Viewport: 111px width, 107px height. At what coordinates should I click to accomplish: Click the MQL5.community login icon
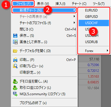[x=15, y=94]
